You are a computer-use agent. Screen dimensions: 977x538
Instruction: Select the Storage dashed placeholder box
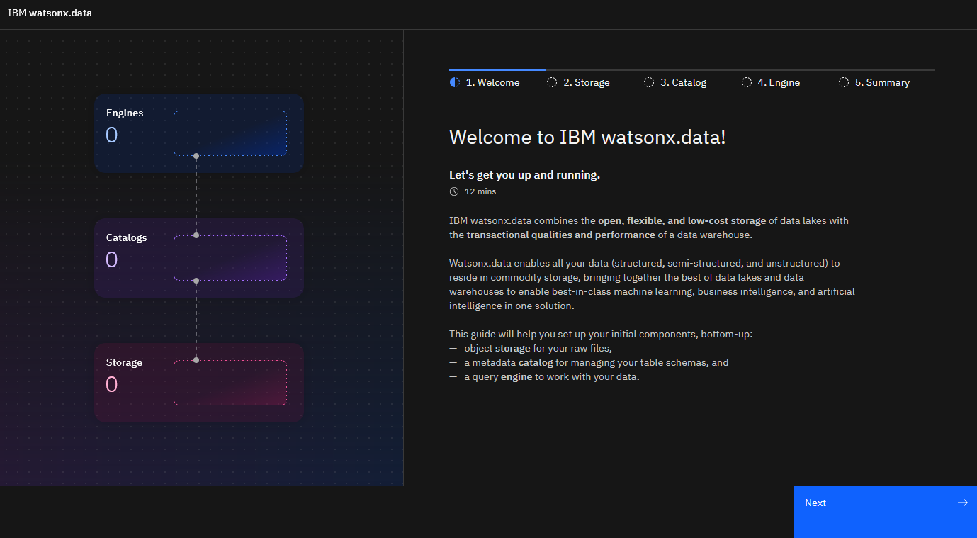(x=230, y=383)
